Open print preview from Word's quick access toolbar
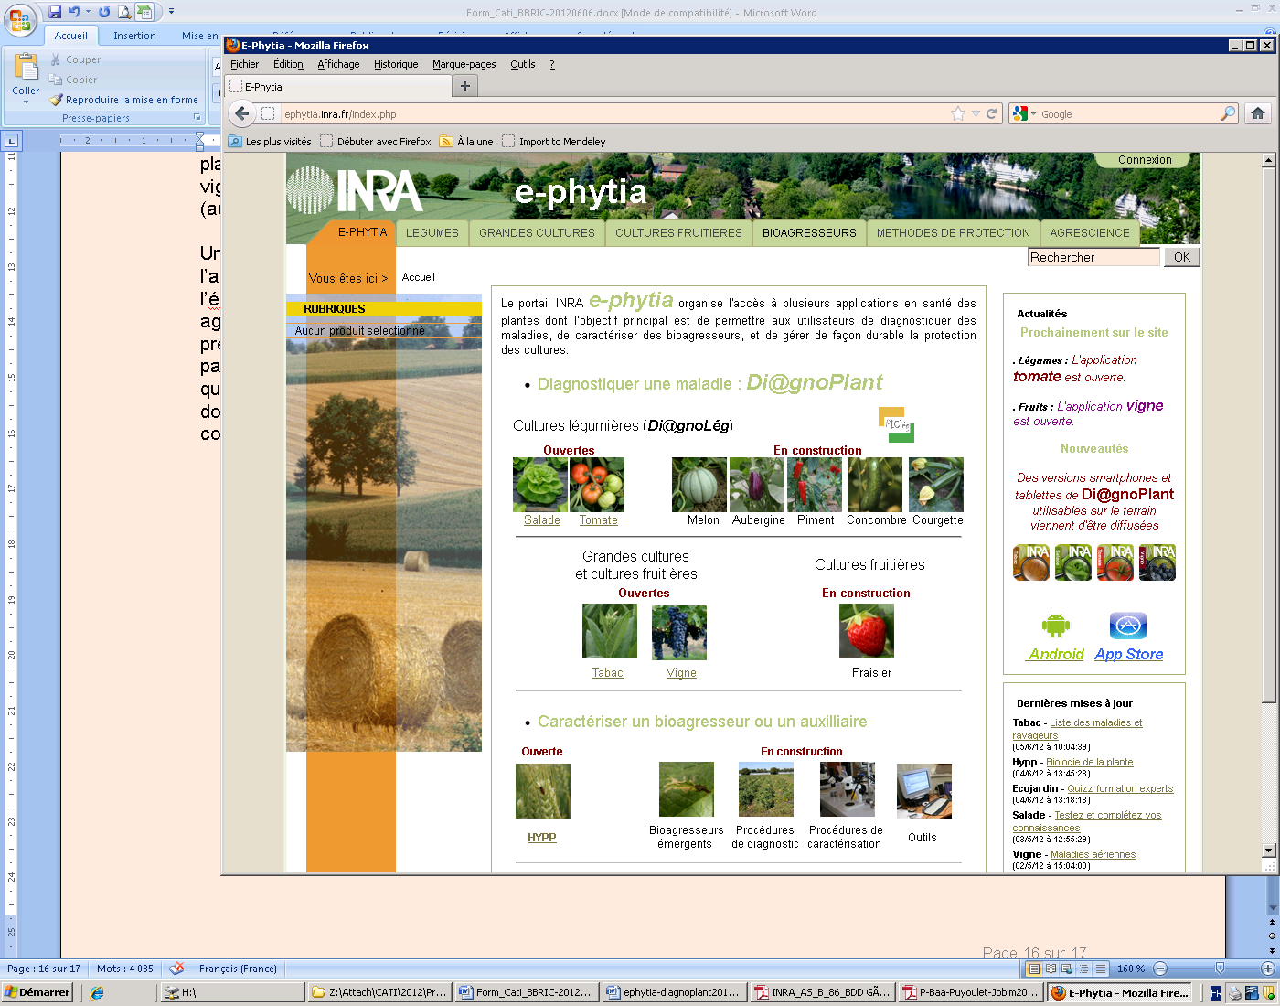The height and width of the screenshot is (1006, 1280). [123, 12]
